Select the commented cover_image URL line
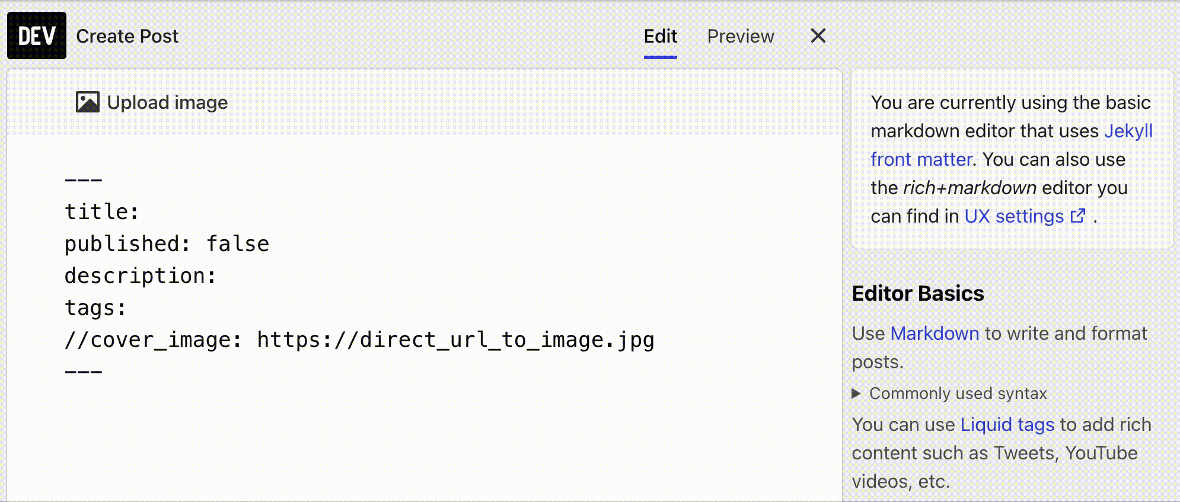 [x=359, y=339]
